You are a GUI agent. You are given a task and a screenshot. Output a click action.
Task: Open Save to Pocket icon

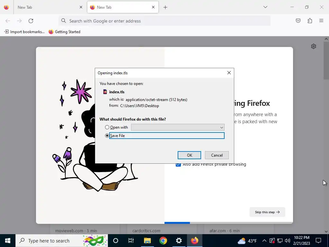[298, 21]
